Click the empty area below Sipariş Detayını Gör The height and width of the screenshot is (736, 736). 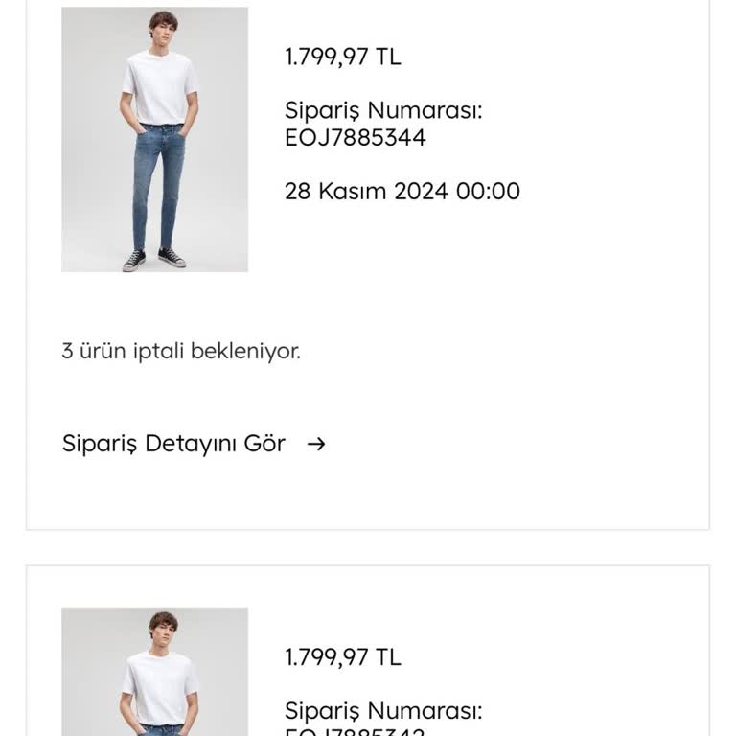click(368, 494)
